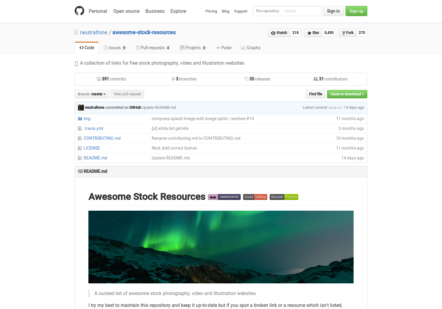Click the repository book icon beside neutraltone

tap(76, 32)
